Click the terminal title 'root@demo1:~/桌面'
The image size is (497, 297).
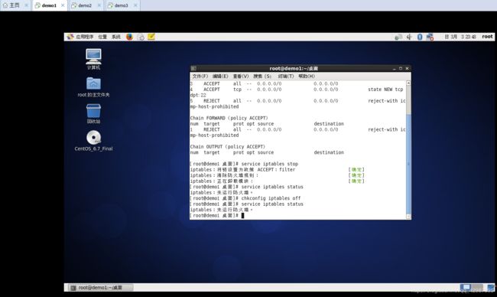tap(294, 68)
